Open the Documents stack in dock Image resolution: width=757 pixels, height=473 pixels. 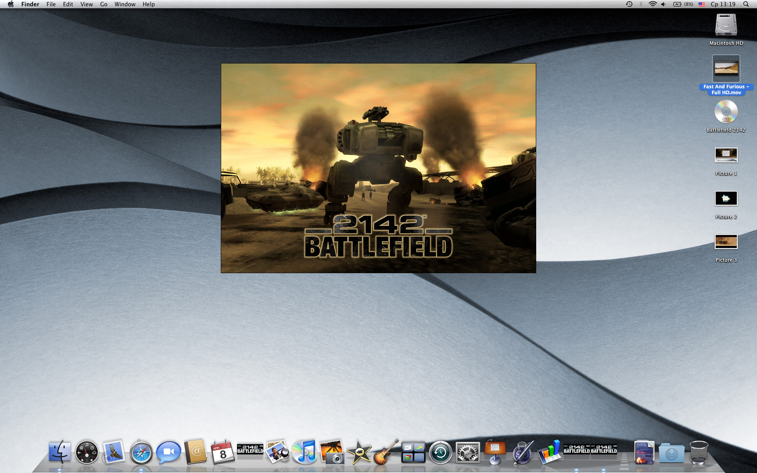[644, 452]
